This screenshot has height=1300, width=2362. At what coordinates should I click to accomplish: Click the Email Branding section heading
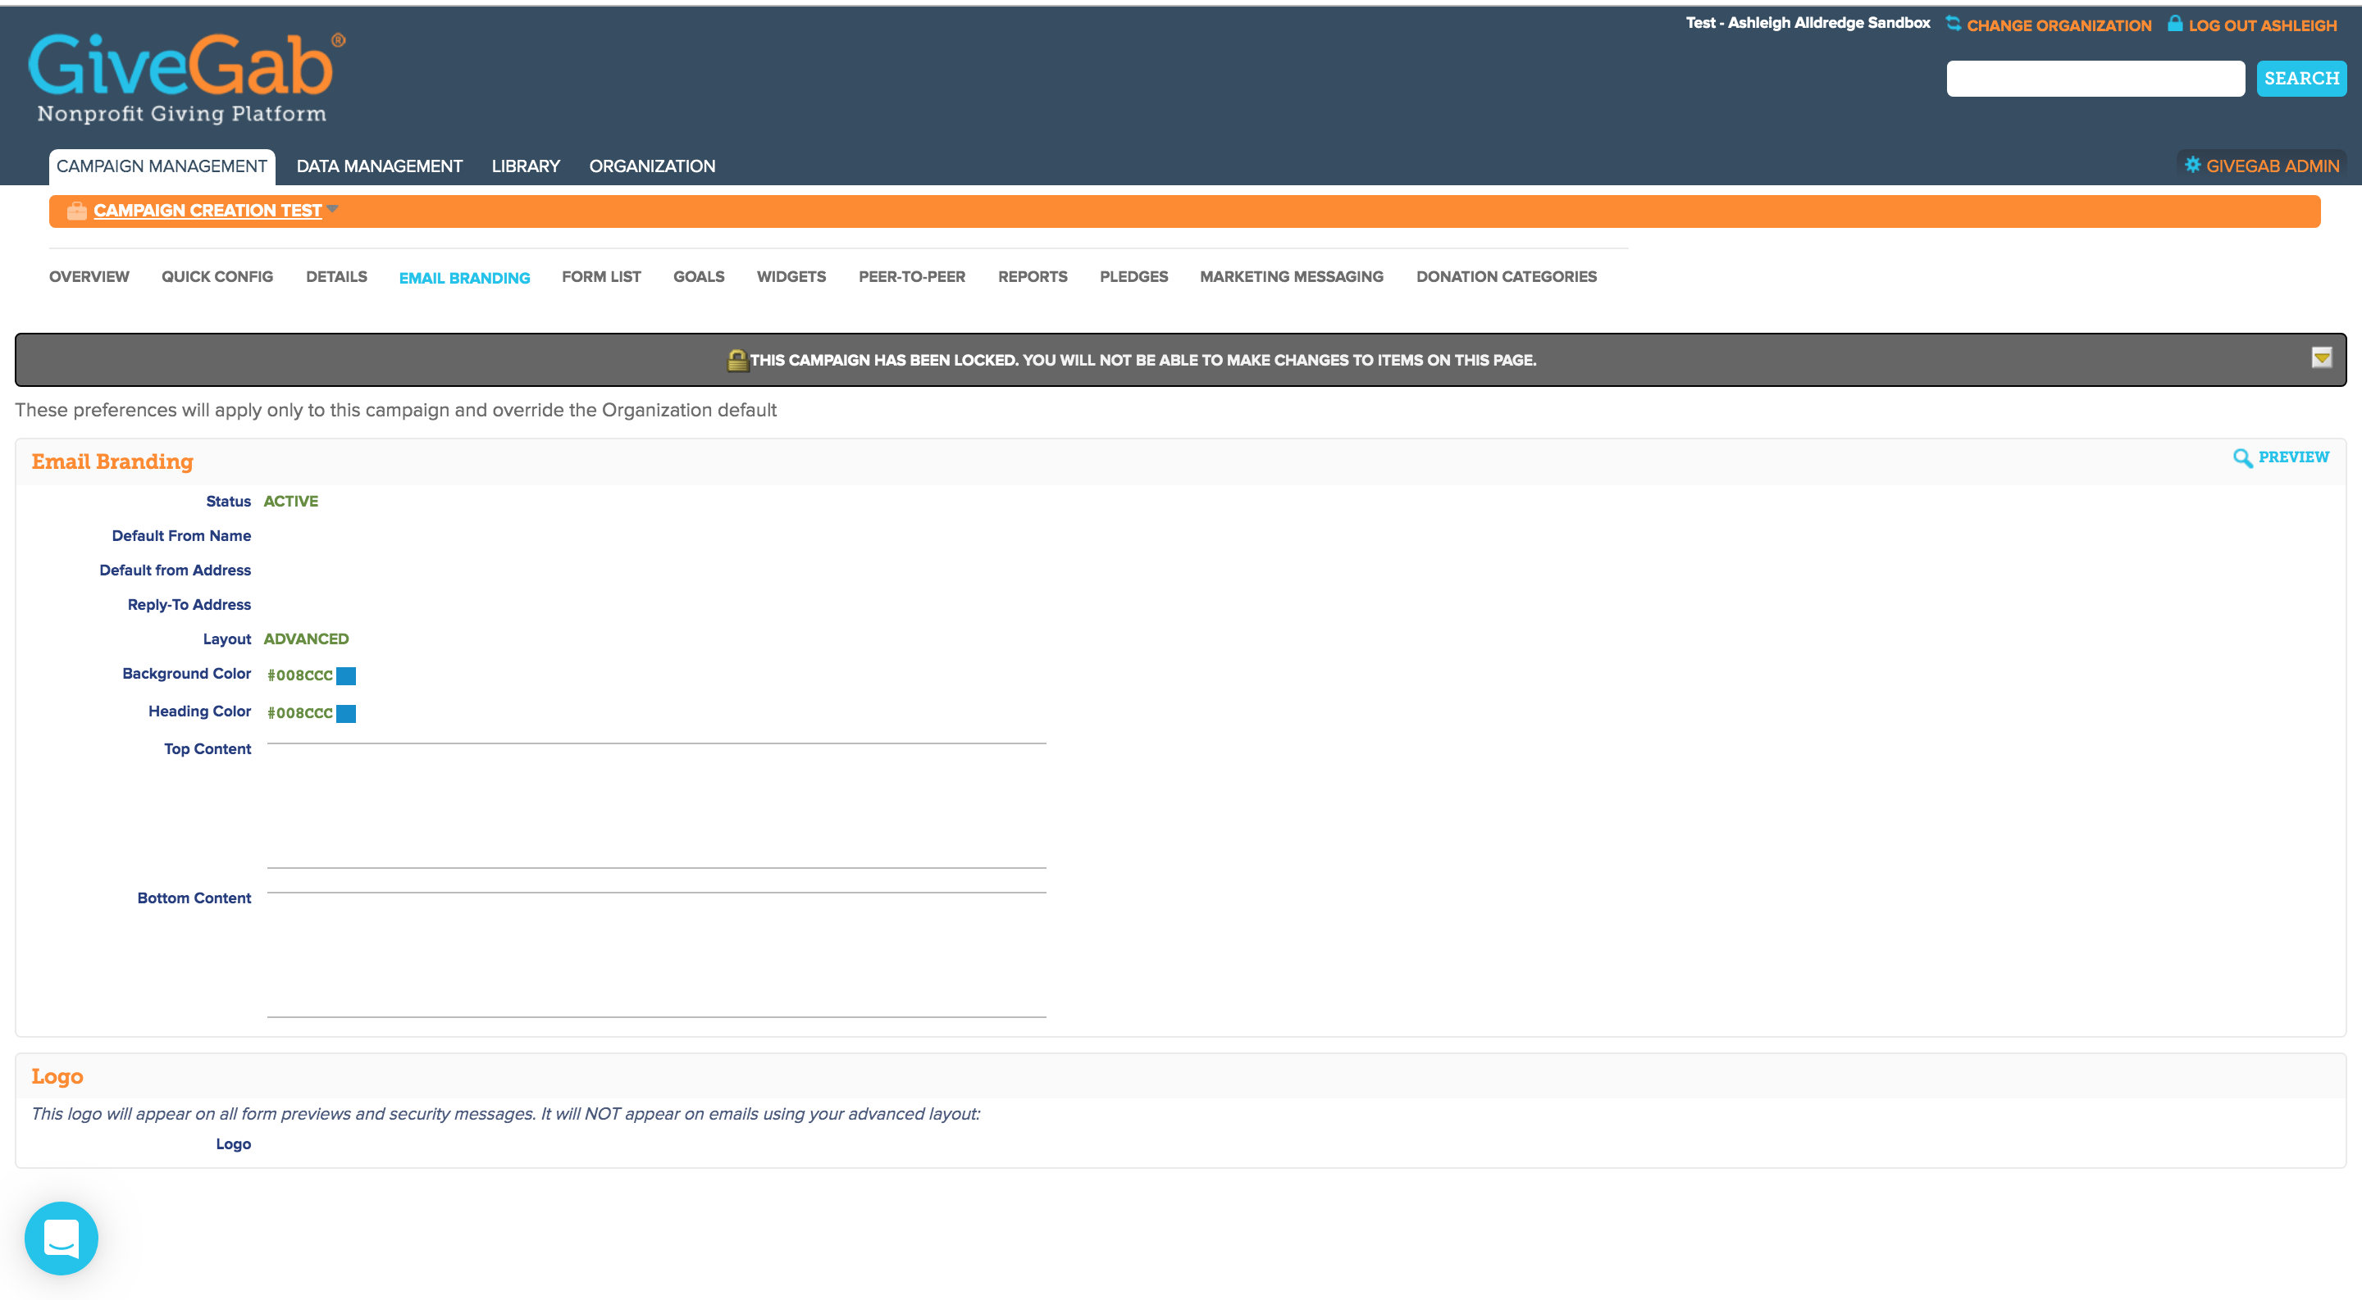(113, 461)
